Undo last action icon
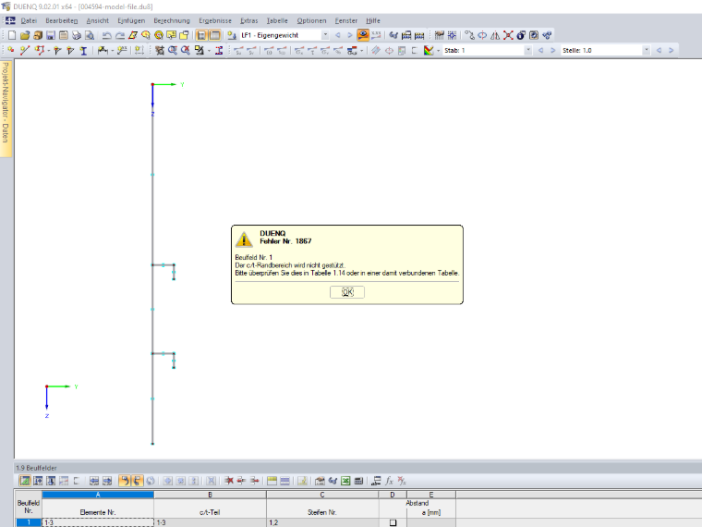702x527 pixels. (x=106, y=35)
